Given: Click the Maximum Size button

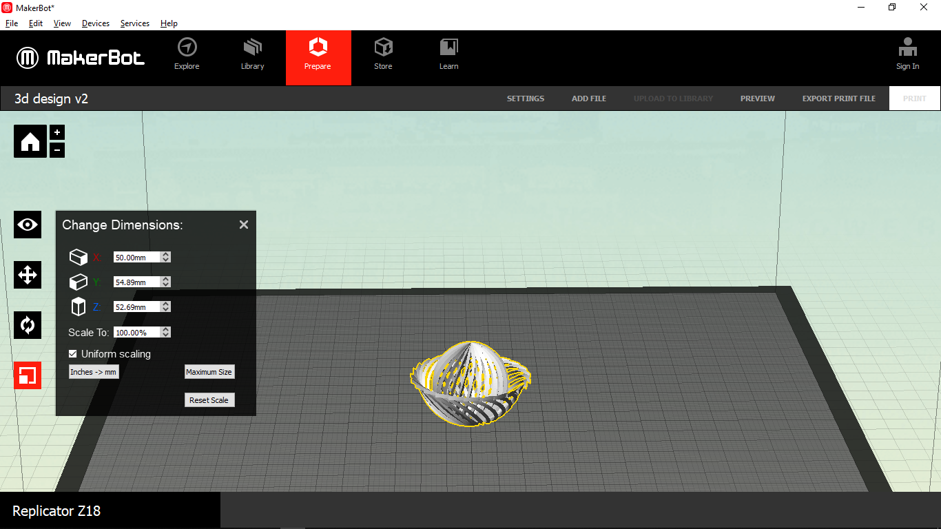Looking at the screenshot, I should point(209,372).
